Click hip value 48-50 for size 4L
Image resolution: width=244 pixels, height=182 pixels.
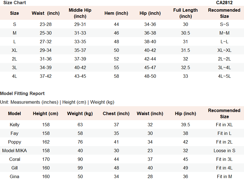coord(150,76)
